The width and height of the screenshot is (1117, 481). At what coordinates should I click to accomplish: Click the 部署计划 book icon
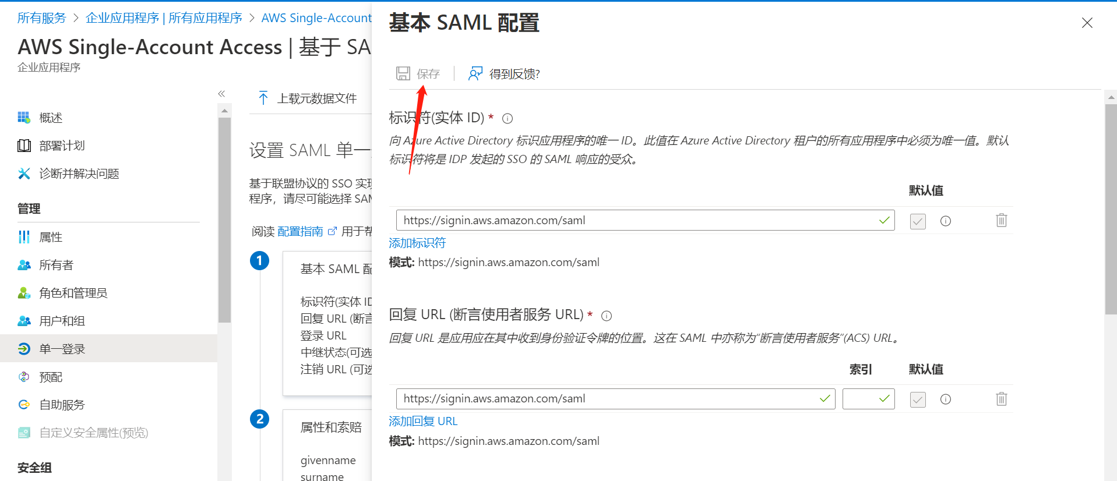point(24,146)
